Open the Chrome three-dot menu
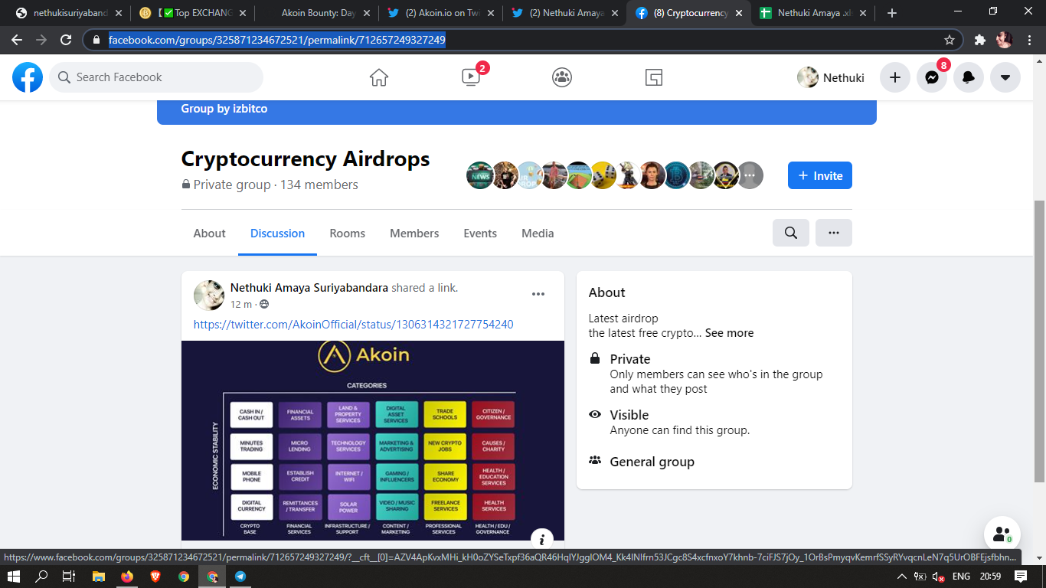This screenshot has height=588, width=1046. click(1029, 40)
